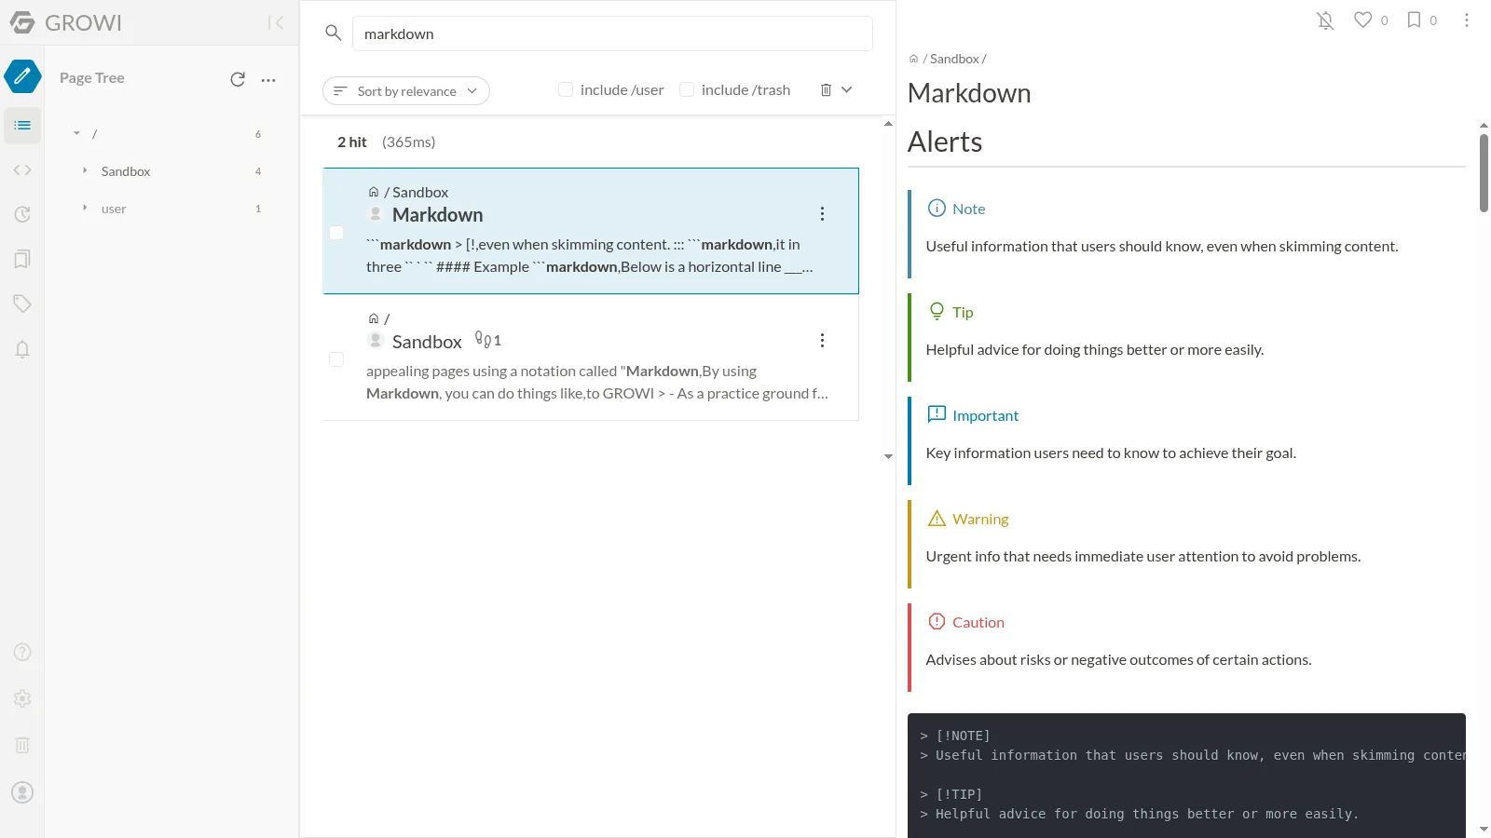Image resolution: width=1491 pixels, height=838 pixels.
Task: Open Sandbox result item menu
Action: pos(822,341)
